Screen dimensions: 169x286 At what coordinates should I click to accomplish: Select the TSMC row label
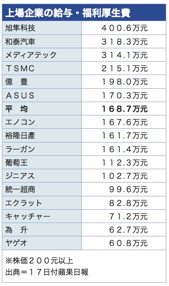(42, 69)
